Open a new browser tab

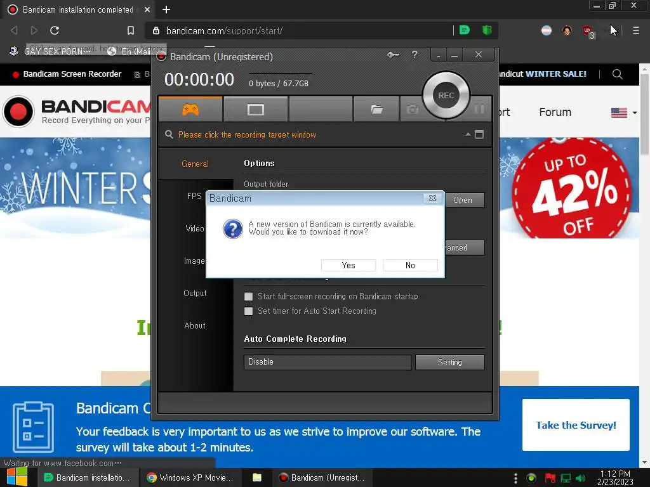coord(166,9)
